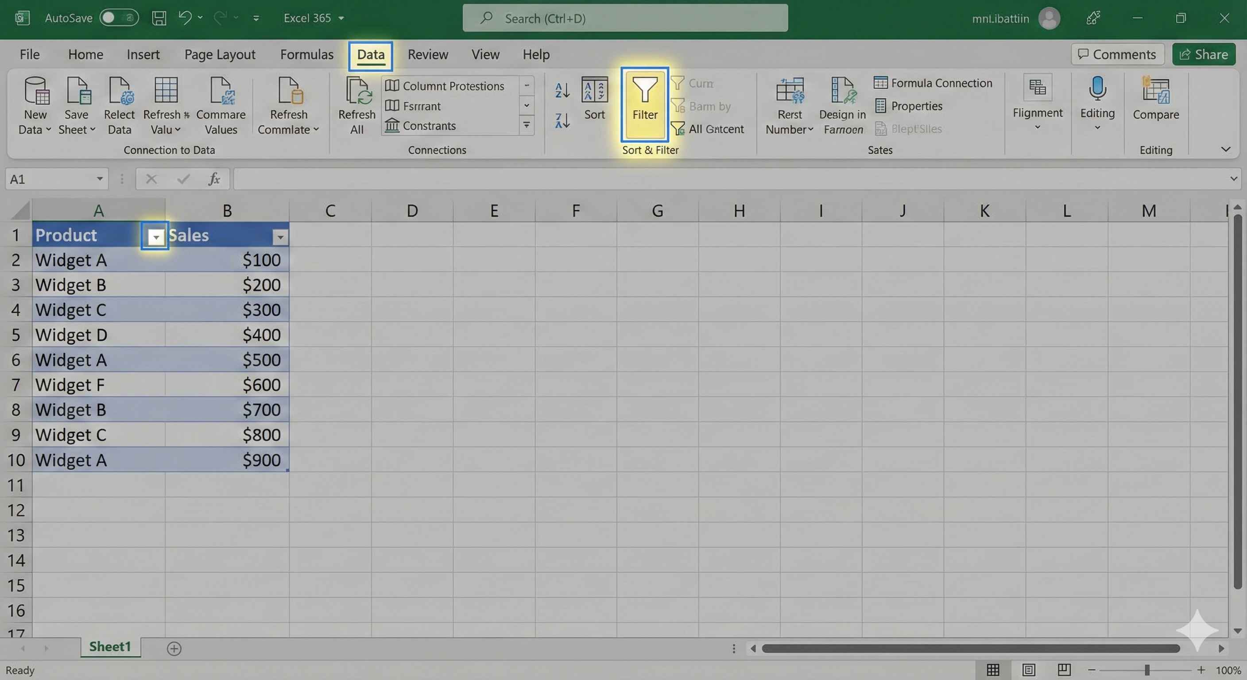Insert function using fx icon
Viewport: 1247px width, 680px height.
pyautogui.click(x=214, y=179)
